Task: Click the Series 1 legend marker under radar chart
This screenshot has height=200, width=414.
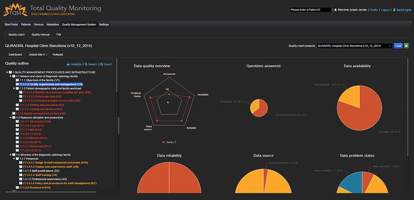Action: (x=164, y=142)
